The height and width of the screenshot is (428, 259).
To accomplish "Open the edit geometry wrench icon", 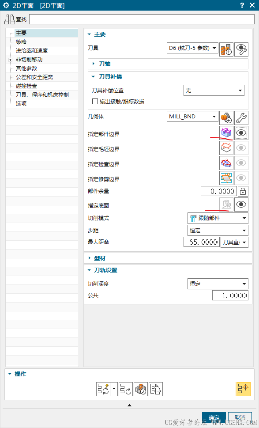I will [x=241, y=118].
